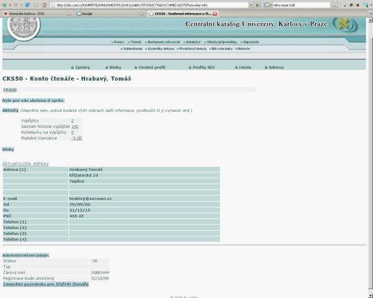The image size is (373, 298).
Task: Switch to the Google tab
Action: coord(109,14)
